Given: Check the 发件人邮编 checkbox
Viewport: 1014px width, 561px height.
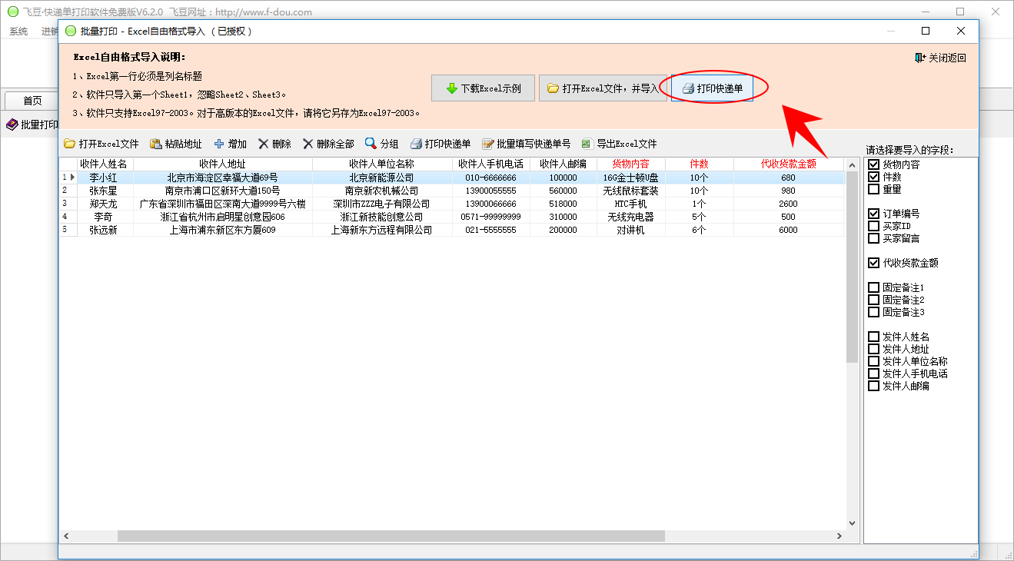Looking at the screenshot, I should pyautogui.click(x=873, y=386).
